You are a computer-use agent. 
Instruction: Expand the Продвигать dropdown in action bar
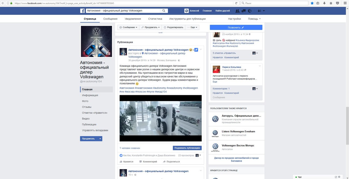[151, 27]
